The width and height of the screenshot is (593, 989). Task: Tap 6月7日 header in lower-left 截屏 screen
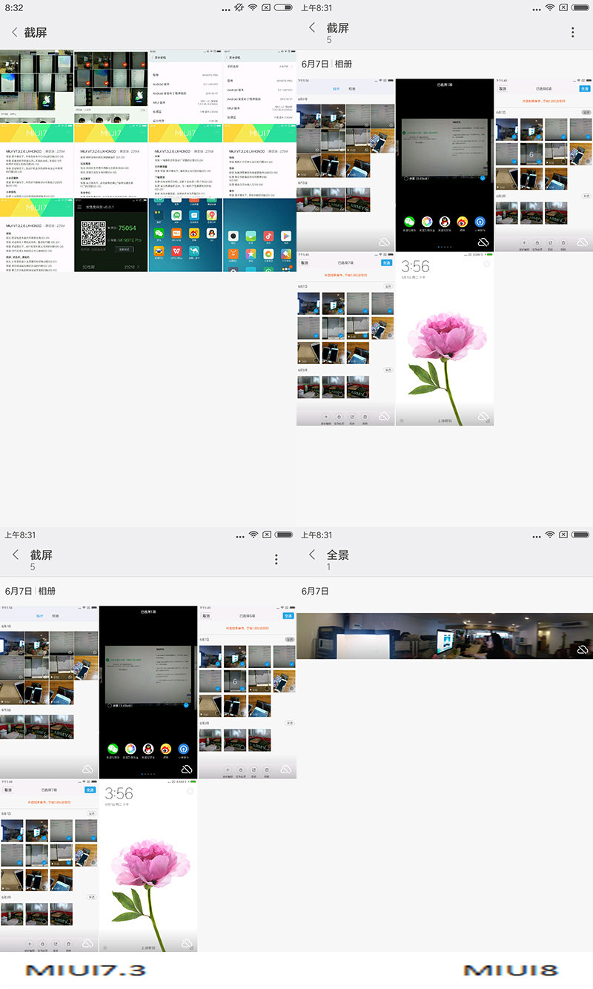point(18,591)
